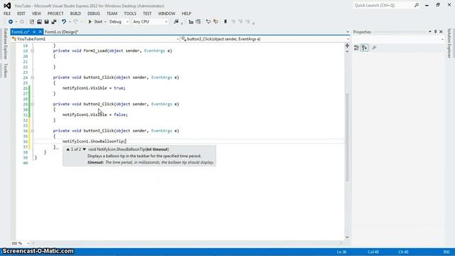Pin the Form1.cs tab
455x256 pixels.
(x=34, y=32)
